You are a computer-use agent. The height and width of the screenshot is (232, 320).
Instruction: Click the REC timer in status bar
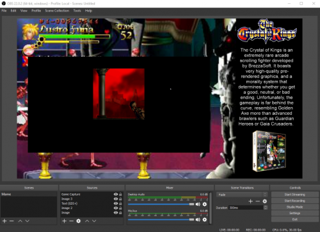pos(256,230)
